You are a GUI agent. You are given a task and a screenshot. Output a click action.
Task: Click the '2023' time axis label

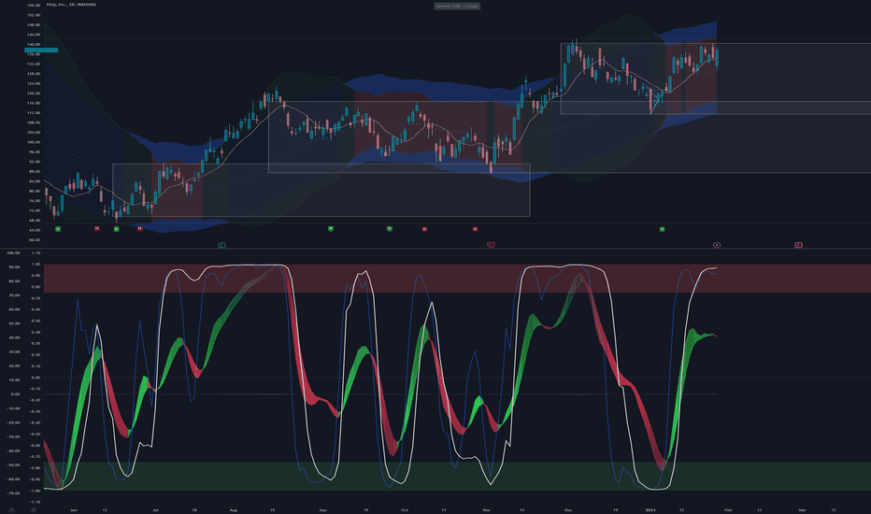[x=650, y=509]
